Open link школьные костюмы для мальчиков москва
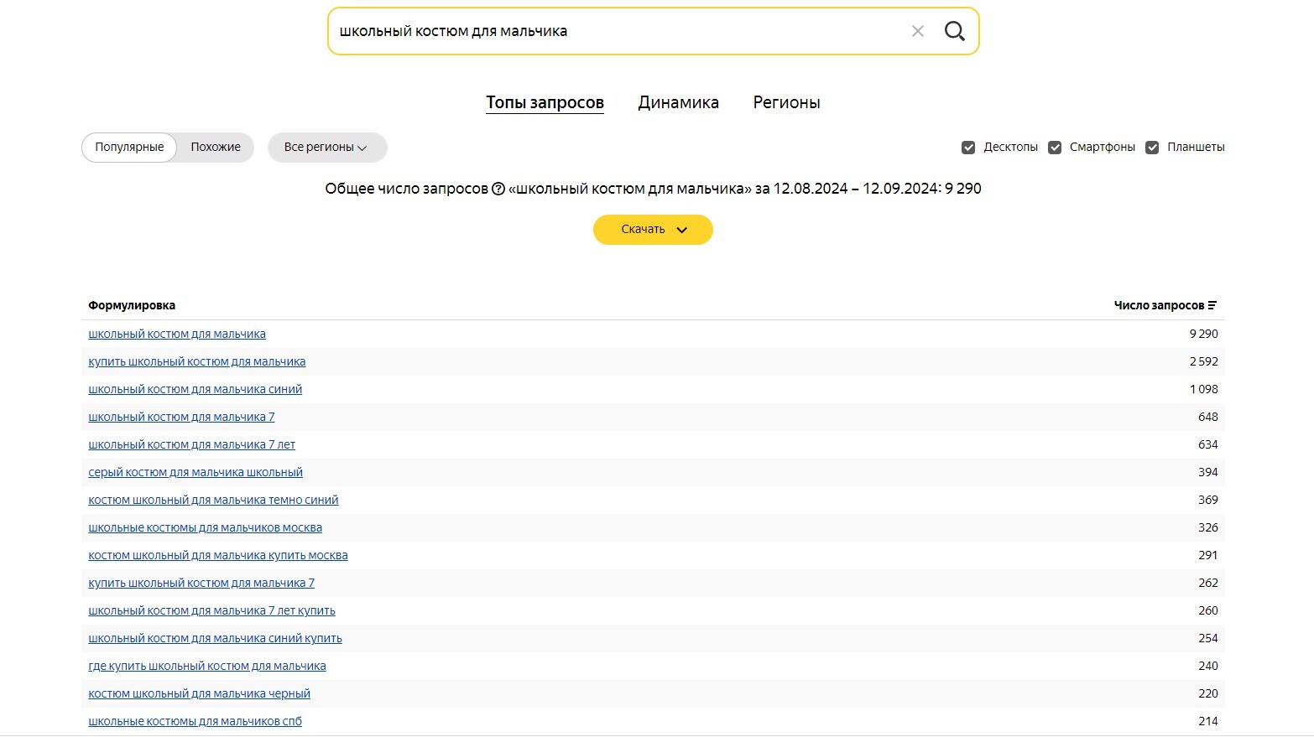 (206, 527)
